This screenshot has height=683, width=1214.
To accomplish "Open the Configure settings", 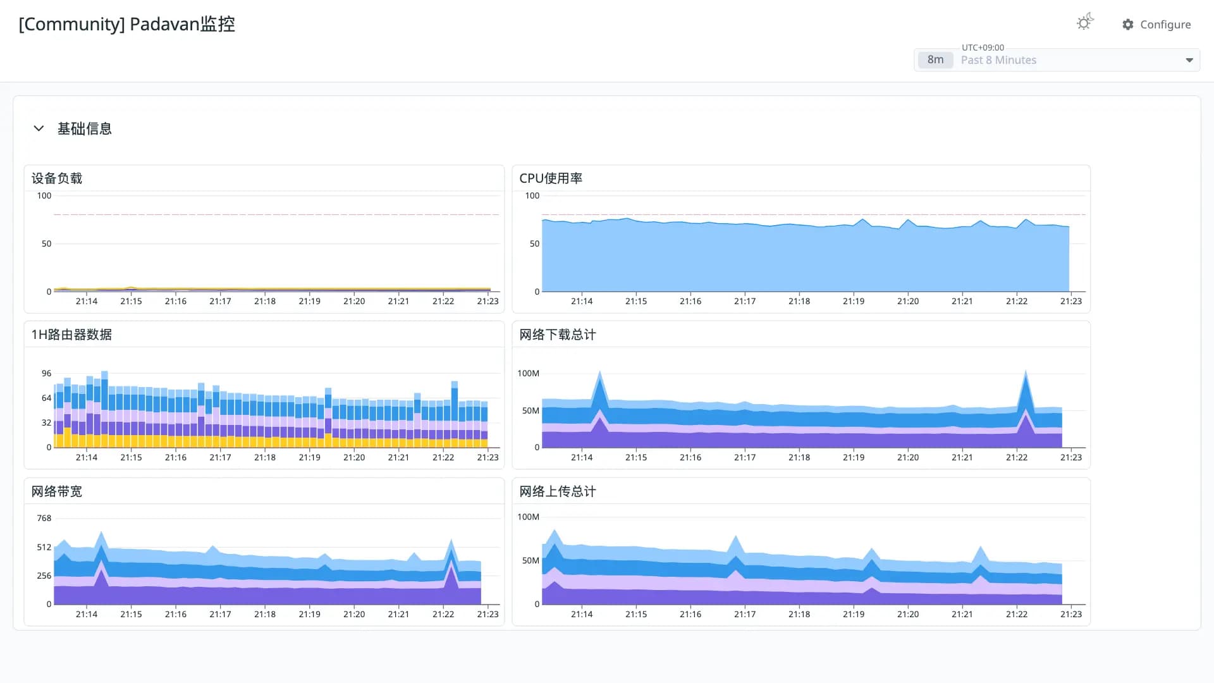I will pos(1156,25).
